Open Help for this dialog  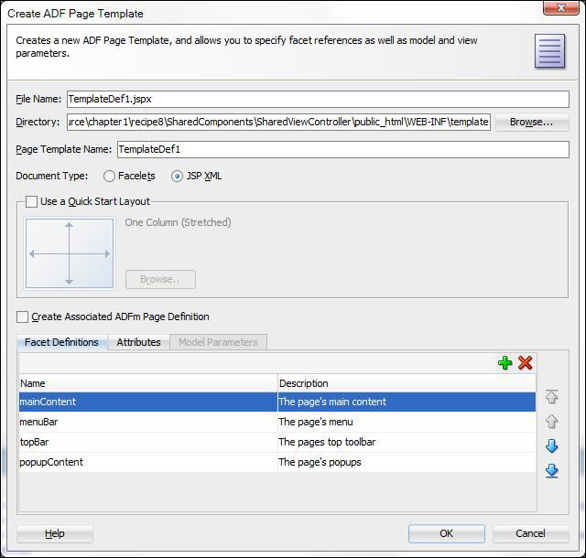(55, 533)
